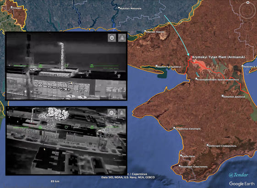Click the move joystick circle below the compass
This screenshot has width=257, height=188.
click(247, 26)
